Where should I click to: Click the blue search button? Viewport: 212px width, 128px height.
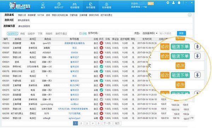(181, 33)
